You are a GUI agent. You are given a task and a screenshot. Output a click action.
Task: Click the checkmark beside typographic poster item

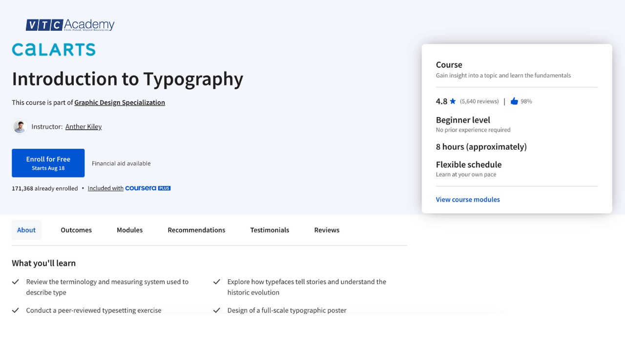click(x=216, y=310)
